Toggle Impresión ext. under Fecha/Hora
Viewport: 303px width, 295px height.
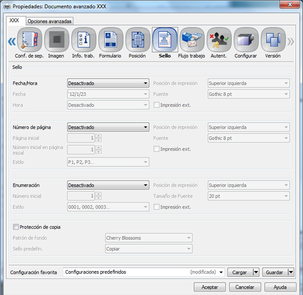(x=156, y=105)
